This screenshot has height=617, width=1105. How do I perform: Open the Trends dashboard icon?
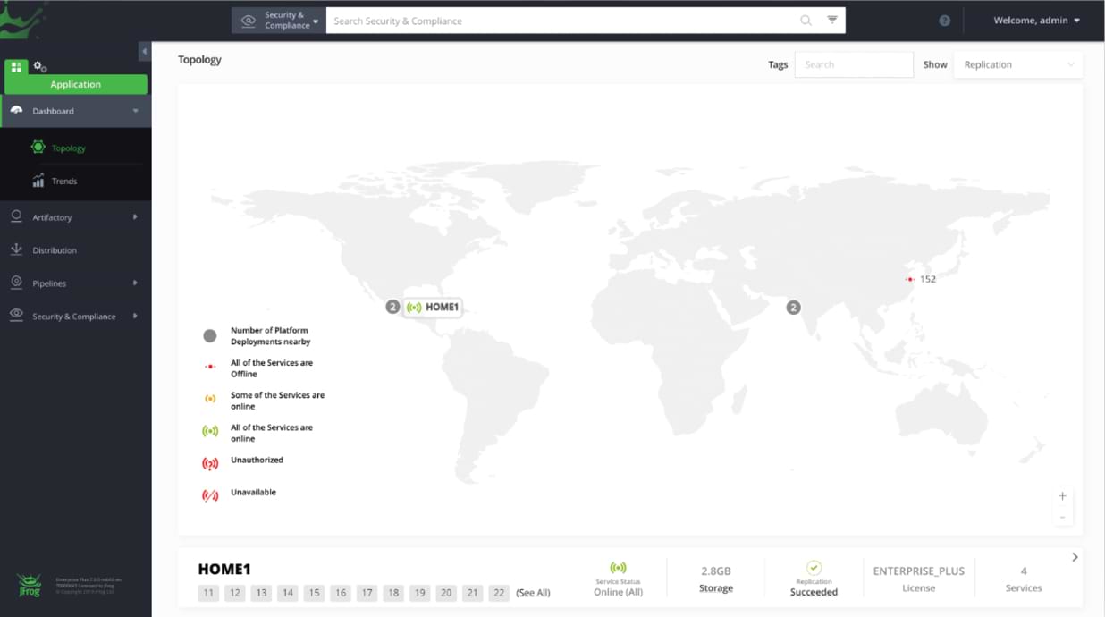click(36, 181)
